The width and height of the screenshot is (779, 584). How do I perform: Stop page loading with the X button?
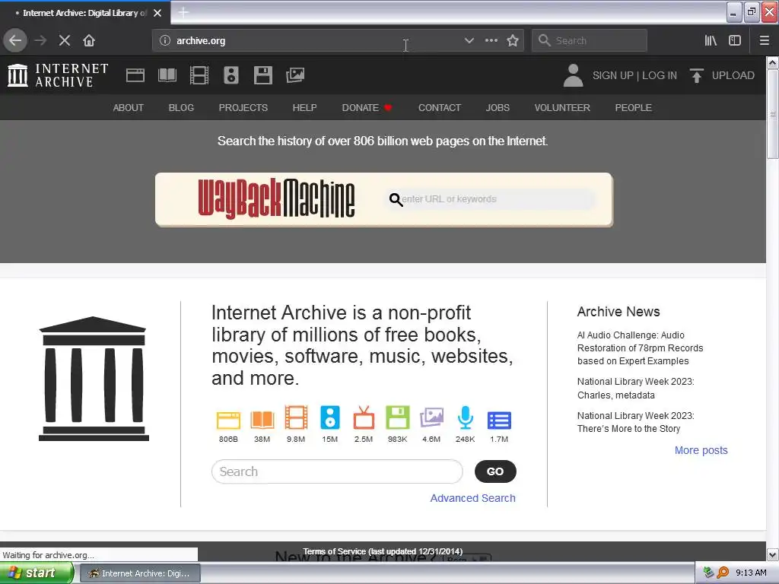65,41
